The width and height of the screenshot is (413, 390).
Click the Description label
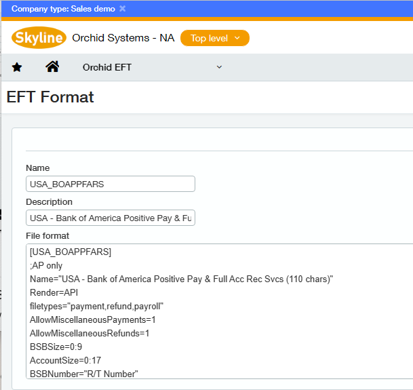[x=49, y=202]
